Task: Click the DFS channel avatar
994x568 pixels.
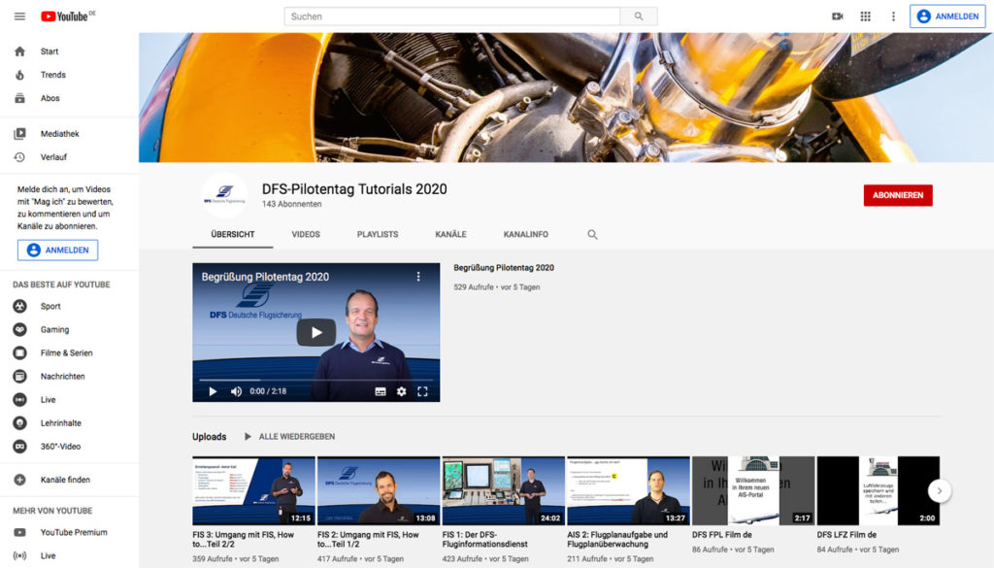Action: point(224,195)
